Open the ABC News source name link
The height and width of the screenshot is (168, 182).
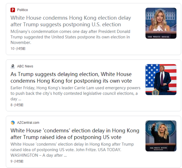[x=25, y=66]
